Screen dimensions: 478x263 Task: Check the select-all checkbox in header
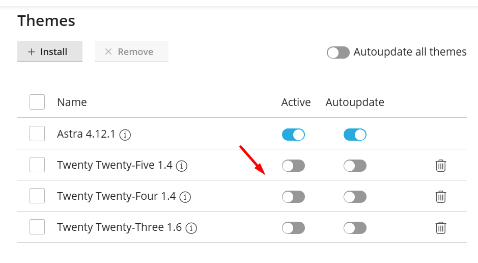click(37, 102)
